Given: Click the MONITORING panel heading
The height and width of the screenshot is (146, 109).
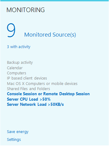Looking at the screenshot, I should (x=26, y=10).
